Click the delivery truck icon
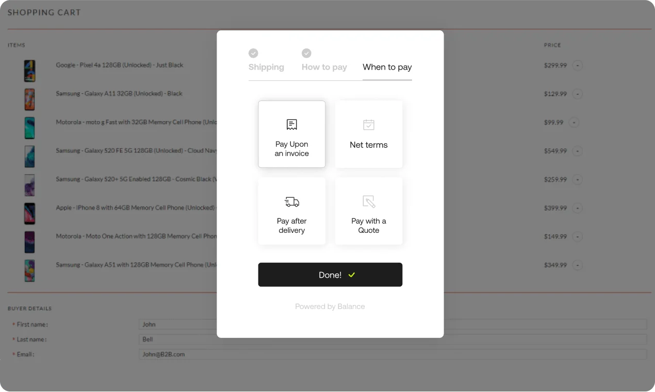This screenshot has width=655, height=392. [292, 202]
